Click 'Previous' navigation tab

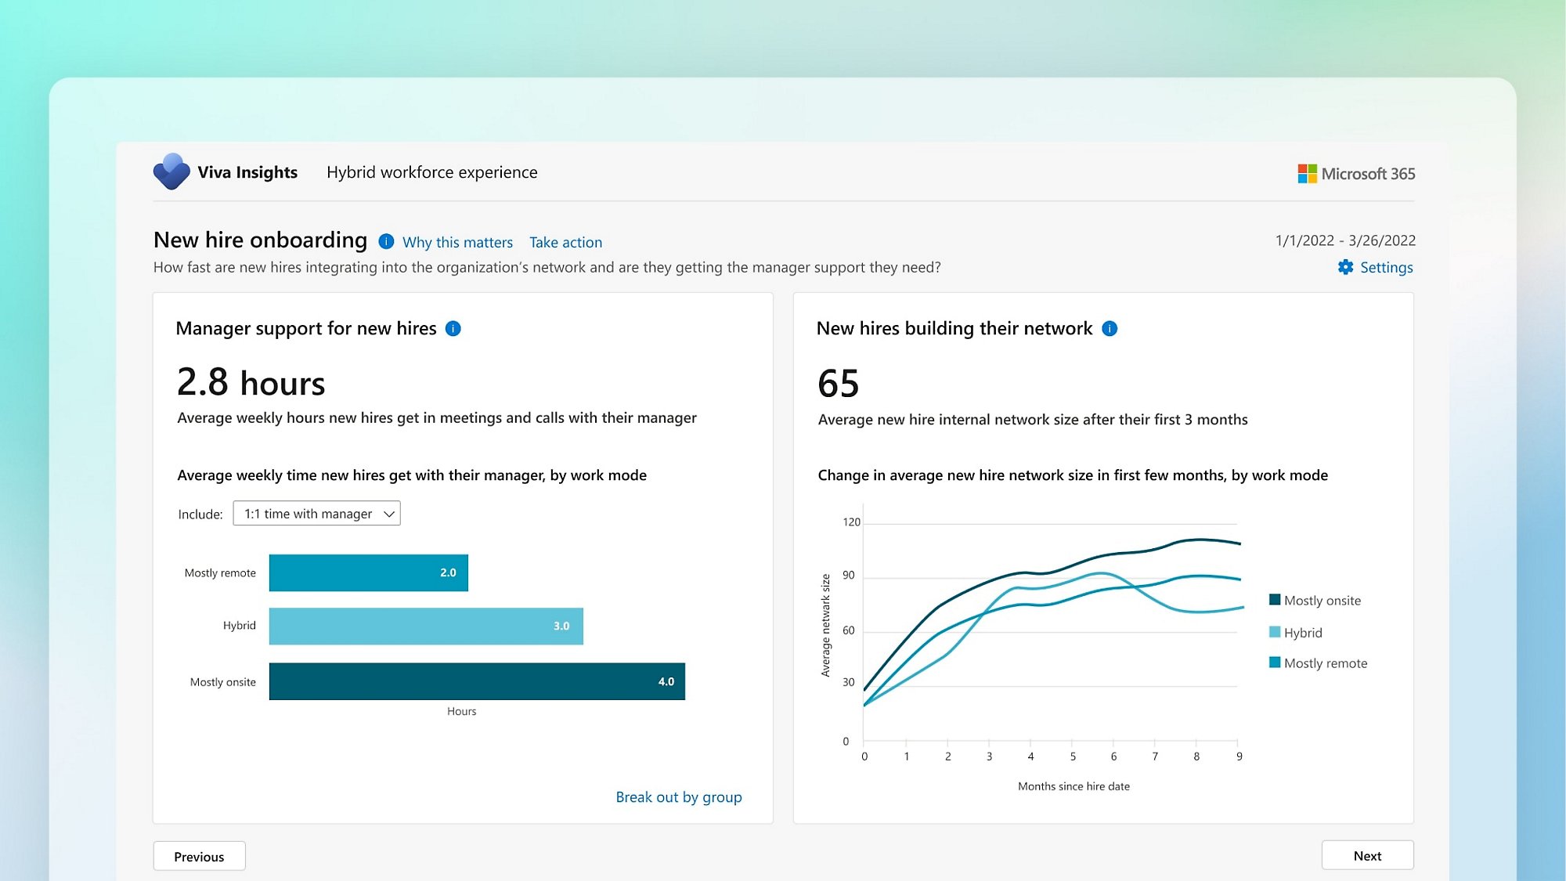(x=198, y=856)
